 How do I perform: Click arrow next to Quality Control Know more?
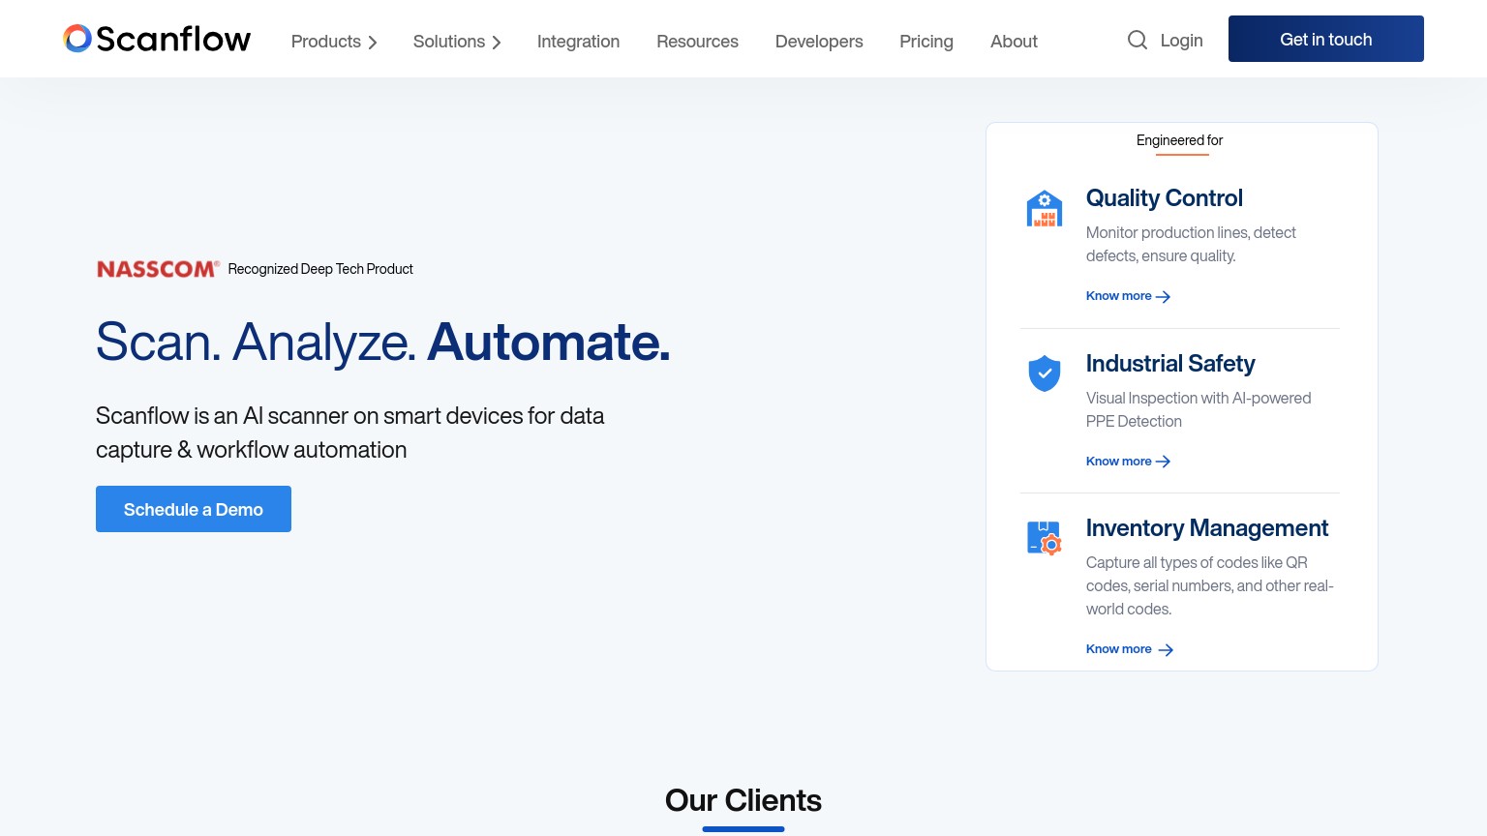coord(1164,297)
